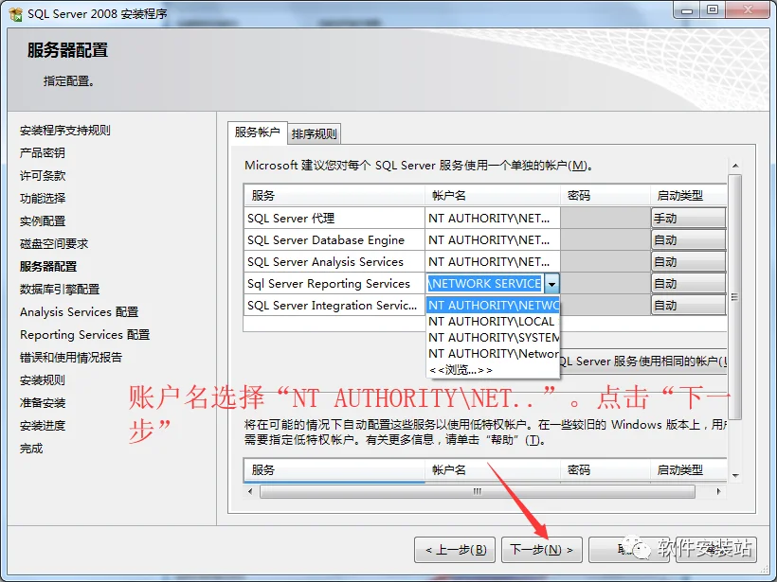
Task: Open startup type dropdown for Database Engine
Action: coord(688,240)
